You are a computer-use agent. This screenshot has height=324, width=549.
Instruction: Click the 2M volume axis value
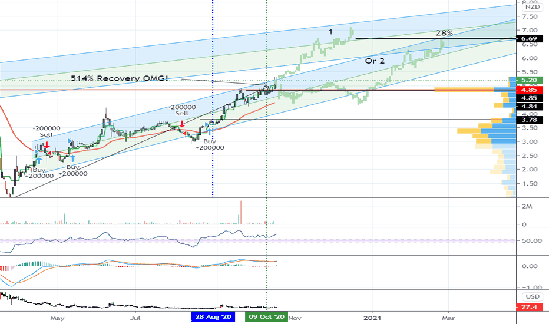click(527, 206)
